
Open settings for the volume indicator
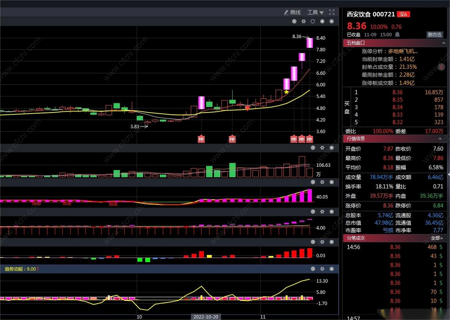(x=322, y=148)
